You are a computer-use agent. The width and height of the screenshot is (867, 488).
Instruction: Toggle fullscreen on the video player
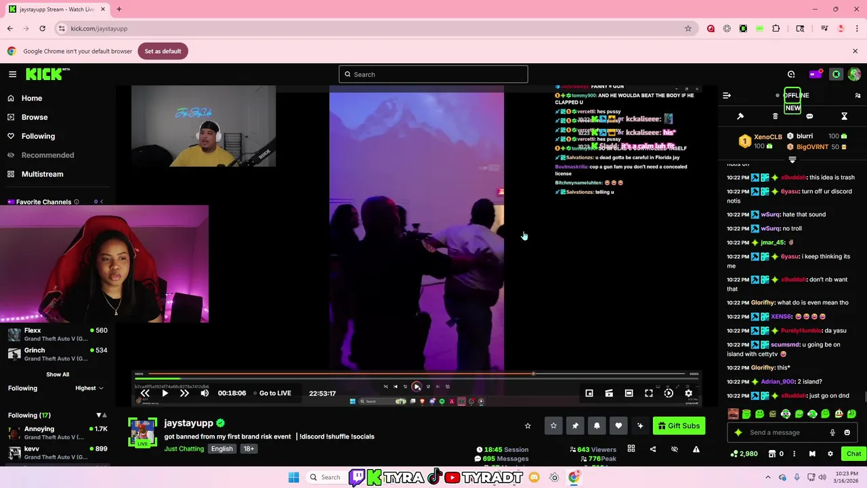648,393
